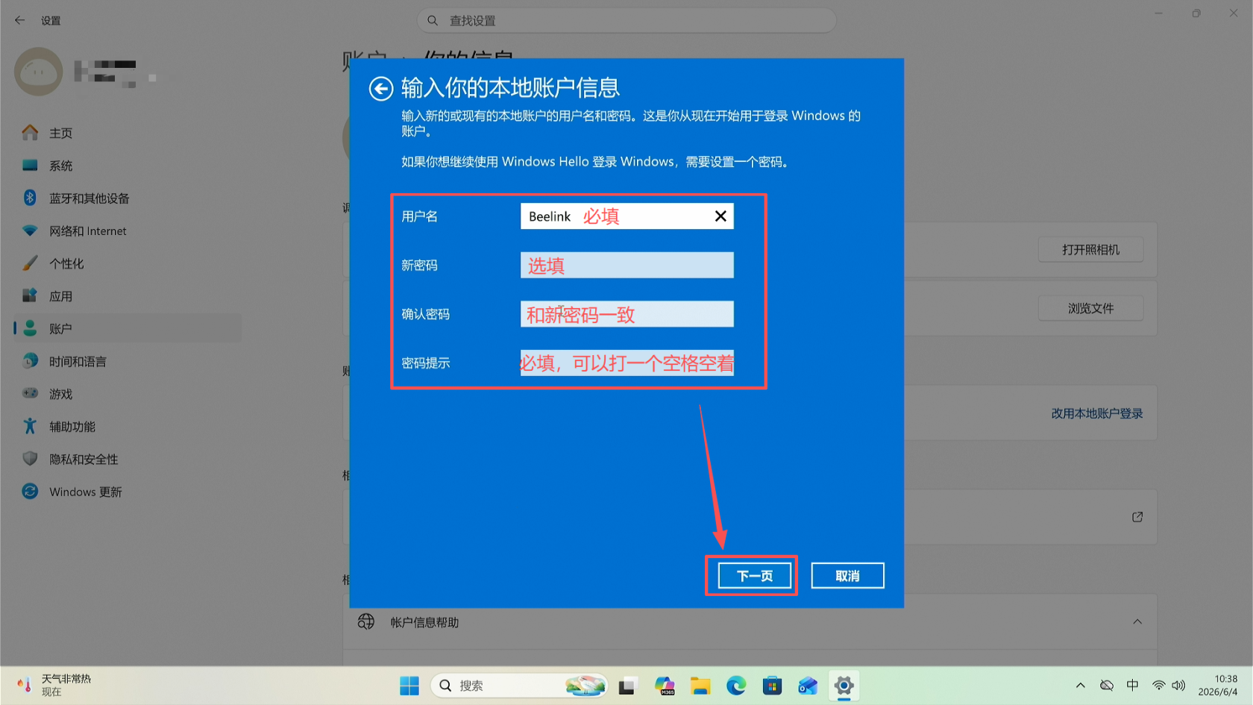Collapse the 帐户信息帮助 section chevron
Image resolution: width=1253 pixels, height=705 pixels.
coord(1137,622)
